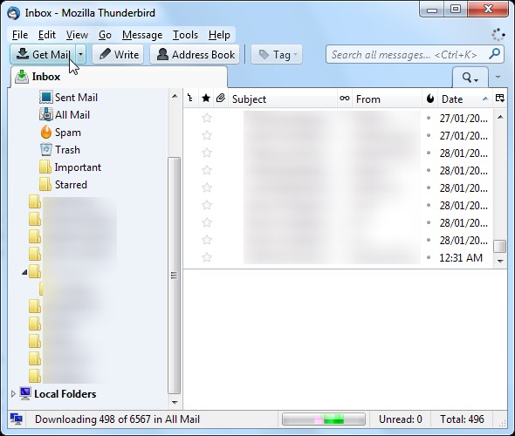Open the Address Book
This screenshot has width=515, height=436.
(196, 54)
